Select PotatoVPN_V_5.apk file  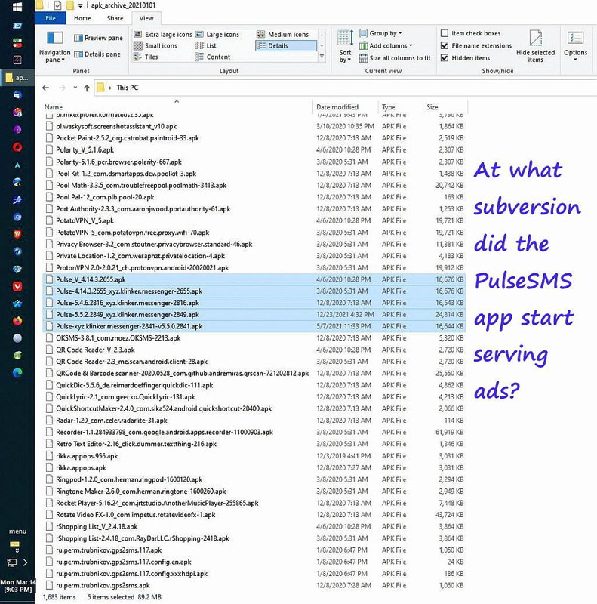tap(254, 220)
